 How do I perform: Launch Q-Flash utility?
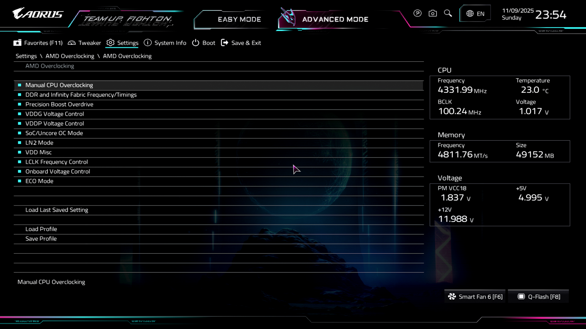[539, 297]
